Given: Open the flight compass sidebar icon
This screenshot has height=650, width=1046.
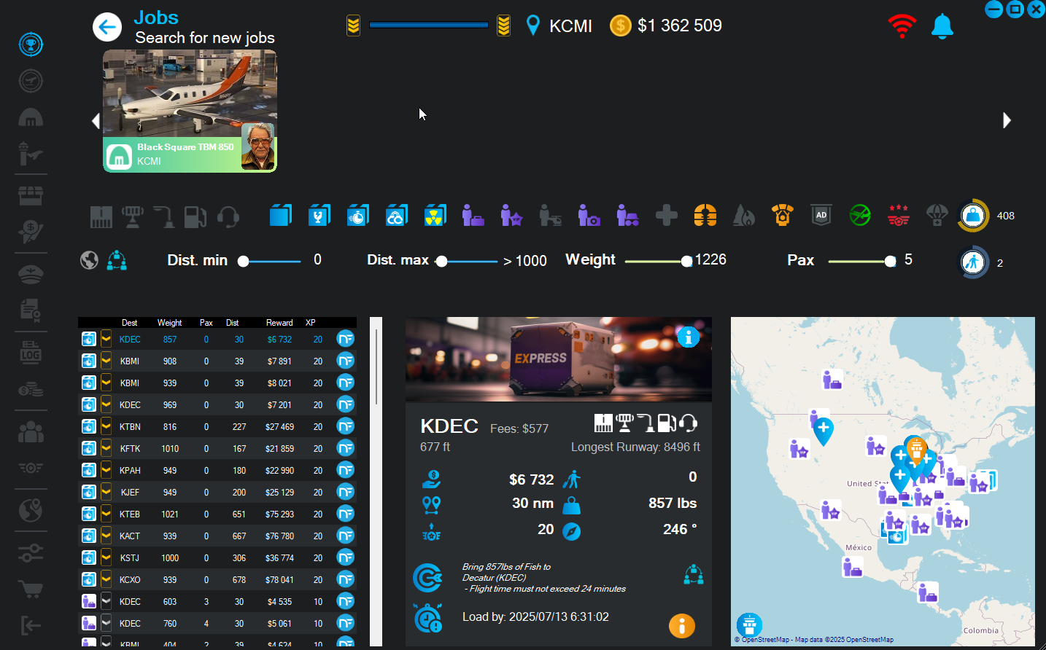Looking at the screenshot, I should pos(31,80).
